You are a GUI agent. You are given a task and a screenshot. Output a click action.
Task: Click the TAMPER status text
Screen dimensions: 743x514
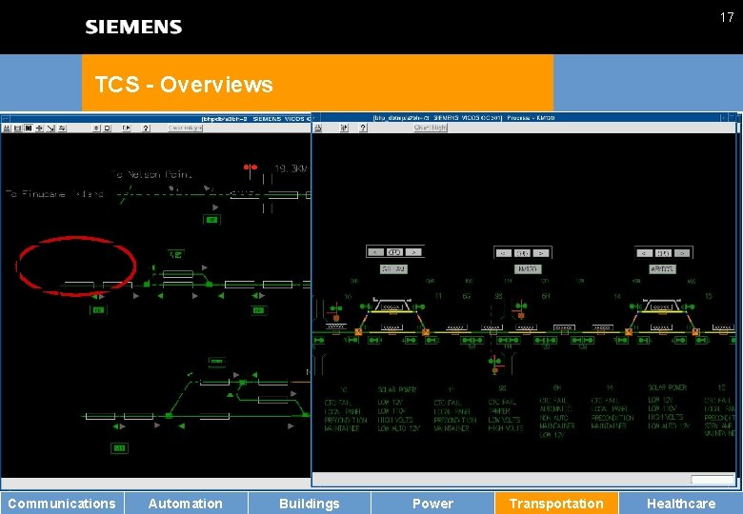[499, 411]
